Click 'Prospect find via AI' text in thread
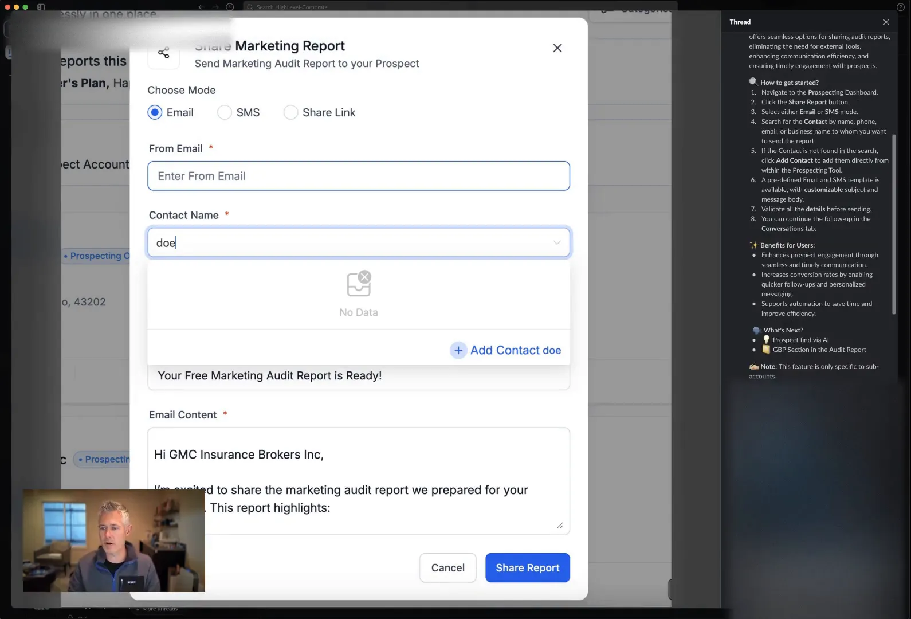 point(800,340)
